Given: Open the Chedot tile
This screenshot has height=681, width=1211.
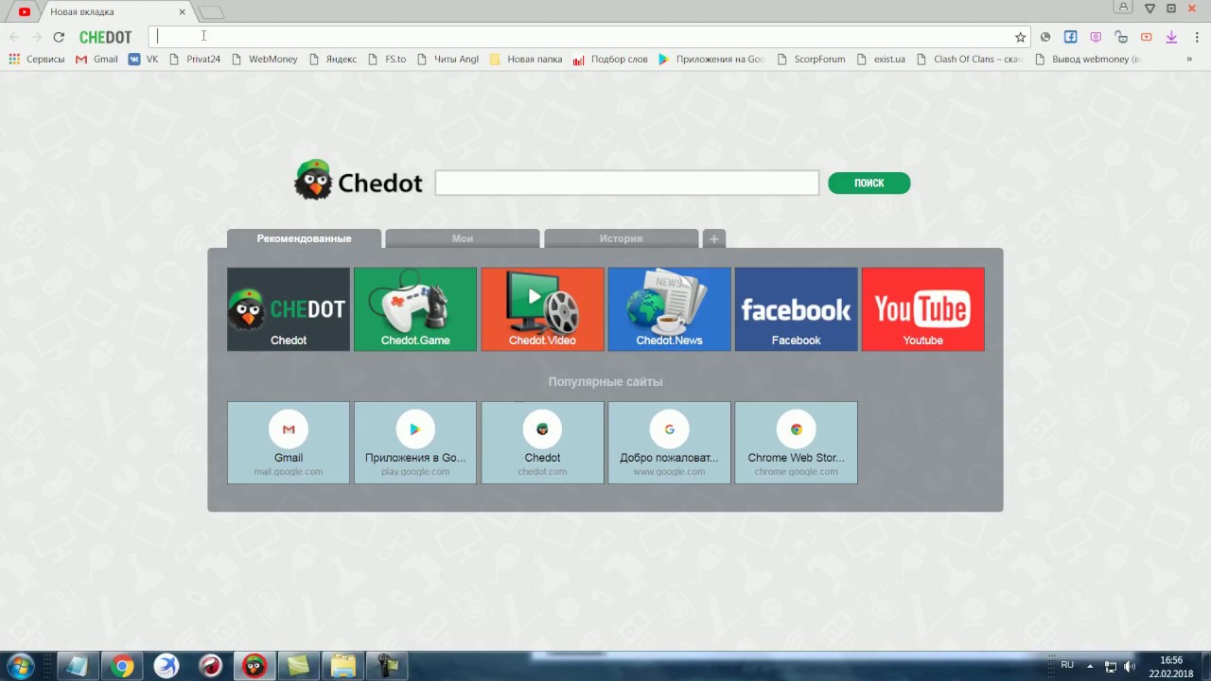Looking at the screenshot, I should pos(289,309).
